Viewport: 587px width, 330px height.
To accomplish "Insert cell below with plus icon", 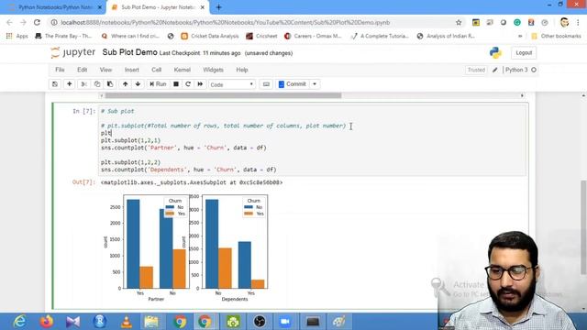I will click(x=70, y=84).
